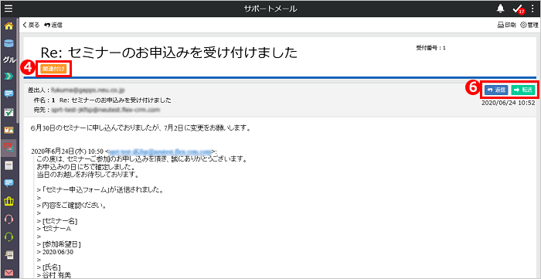This screenshot has width=541, height=279.
Task: Click the notification bell icon
Action: click(x=501, y=9)
